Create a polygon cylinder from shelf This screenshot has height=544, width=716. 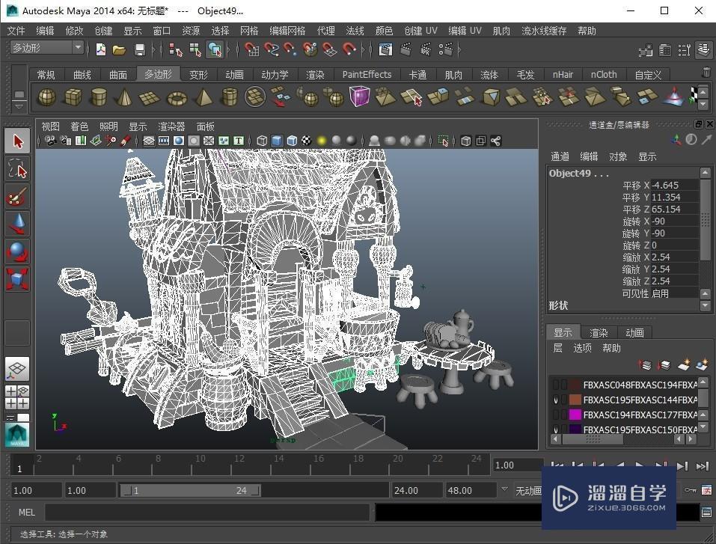(98, 97)
